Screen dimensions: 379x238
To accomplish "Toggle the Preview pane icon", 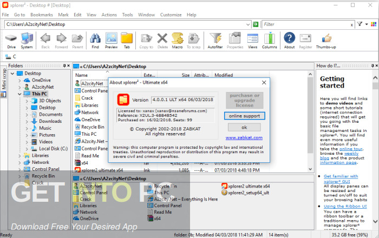I will [111, 41].
